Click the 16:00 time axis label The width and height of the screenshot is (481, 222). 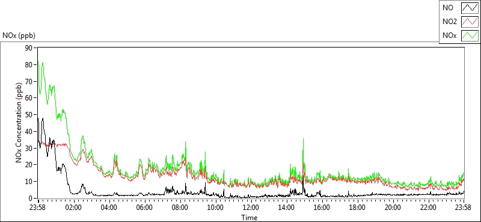322,208
